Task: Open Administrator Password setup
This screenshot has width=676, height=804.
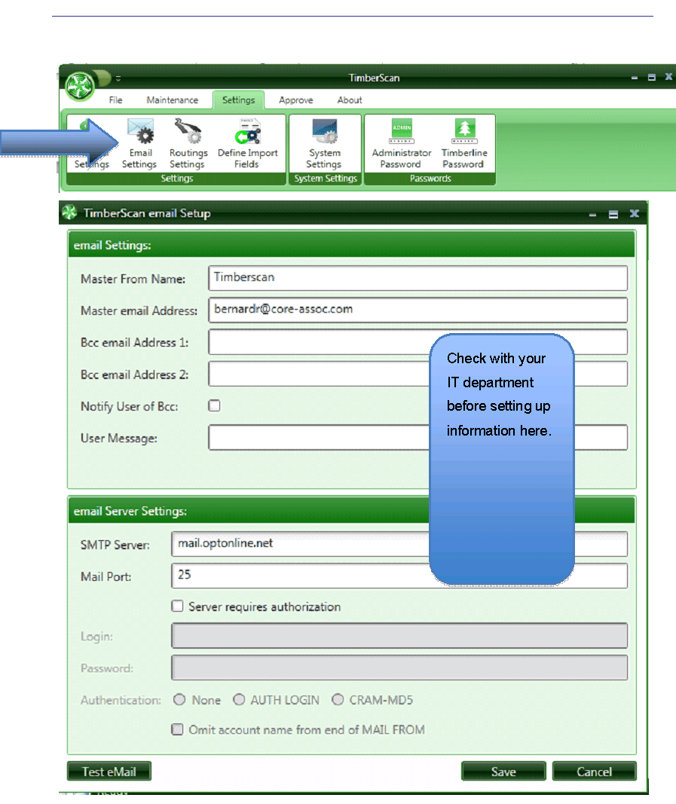Action: pyautogui.click(x=400, y=143)
